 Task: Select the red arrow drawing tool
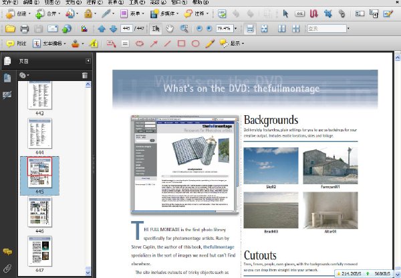(x=154, y=44)
